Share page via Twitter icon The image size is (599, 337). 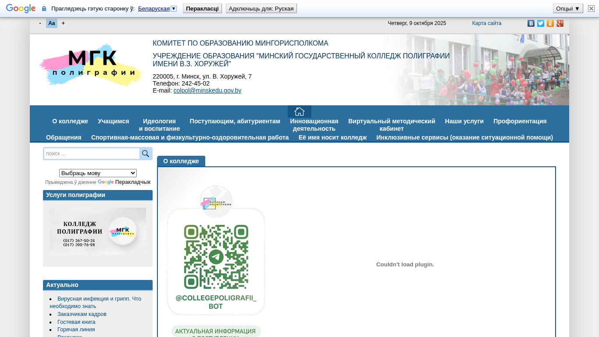541,23
